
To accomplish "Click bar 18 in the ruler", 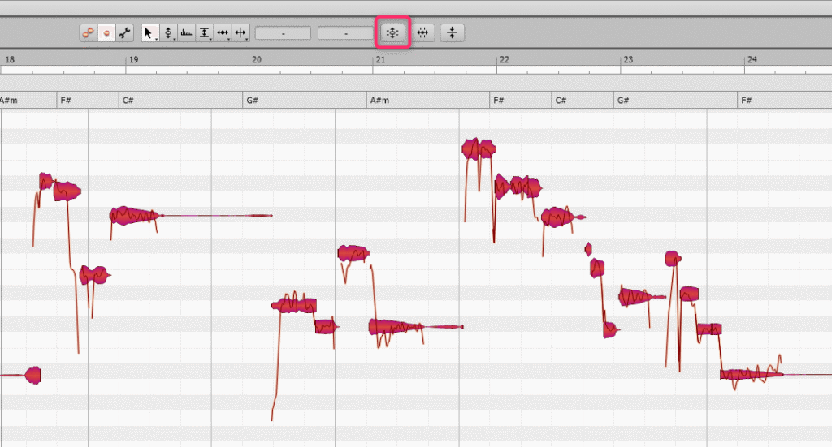I will [x=10, y=60].
